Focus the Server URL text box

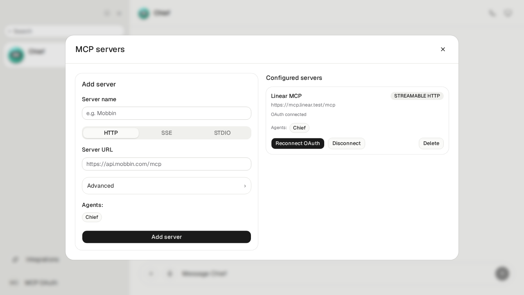pyautogui.click(x=167, y=164)
